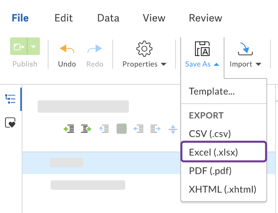Collapse the Save As dropdown arrow
Viewport: 278px width, 213px height.
coord(217,64)
